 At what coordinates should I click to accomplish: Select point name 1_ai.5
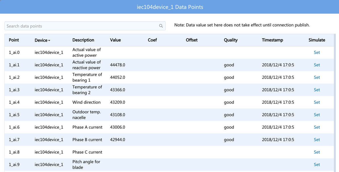click(14, 115)
